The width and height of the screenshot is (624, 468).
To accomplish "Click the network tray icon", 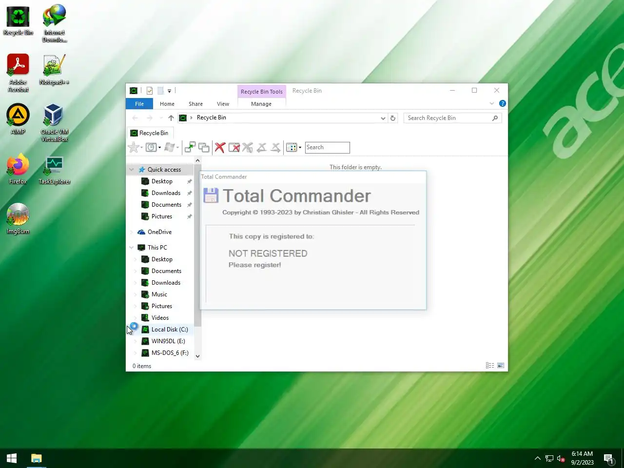I will tap(549, 458).
